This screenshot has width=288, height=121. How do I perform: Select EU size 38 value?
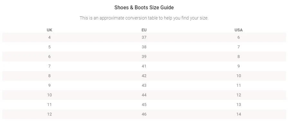click(x=144, y=47)
